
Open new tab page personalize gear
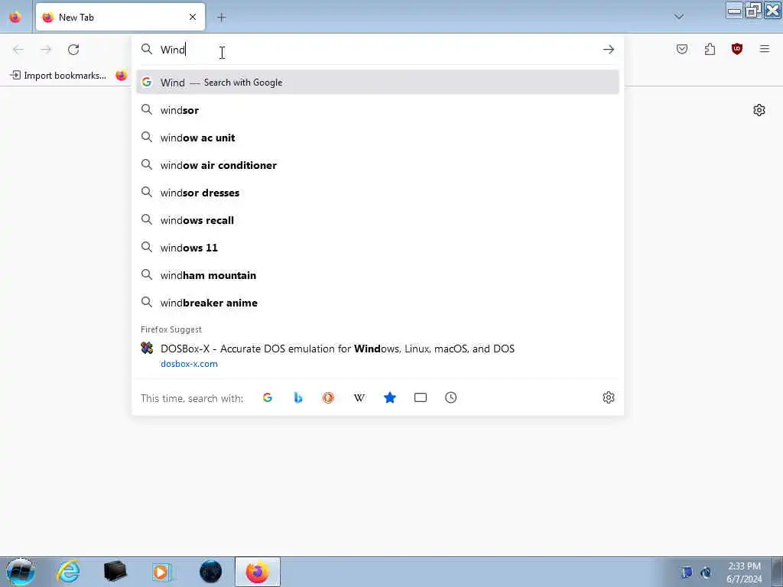click(x=759, y=110)
